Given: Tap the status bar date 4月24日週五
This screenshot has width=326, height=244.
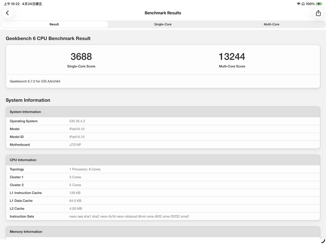Looking at the screenshot, I should 32,4.
